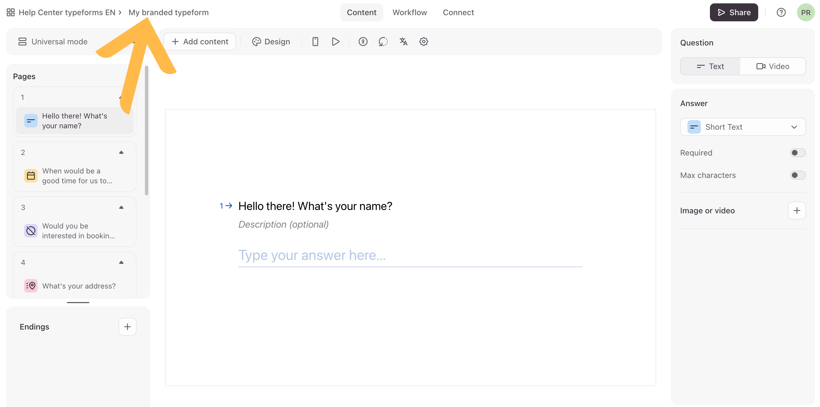Click the translate languages icon

[x=403, y=42]
